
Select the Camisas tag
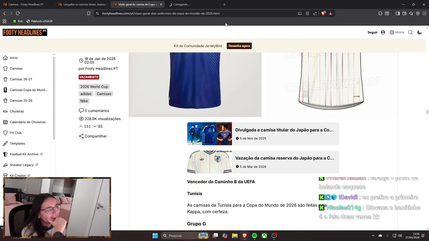tap(104, 94)
